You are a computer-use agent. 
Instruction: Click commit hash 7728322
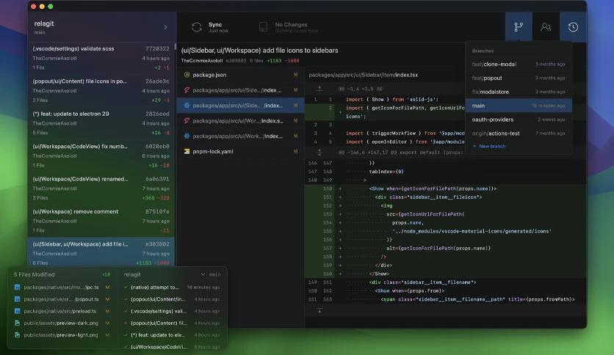pos(157,48)
